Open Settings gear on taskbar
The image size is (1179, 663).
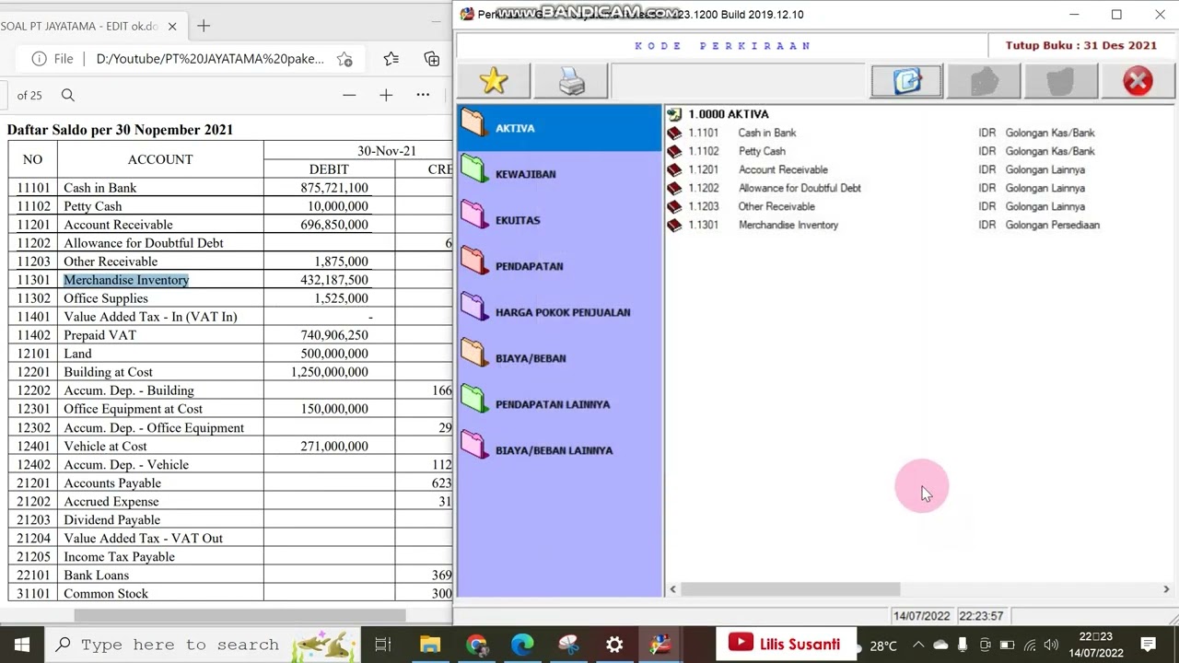[x=614, y=645]
